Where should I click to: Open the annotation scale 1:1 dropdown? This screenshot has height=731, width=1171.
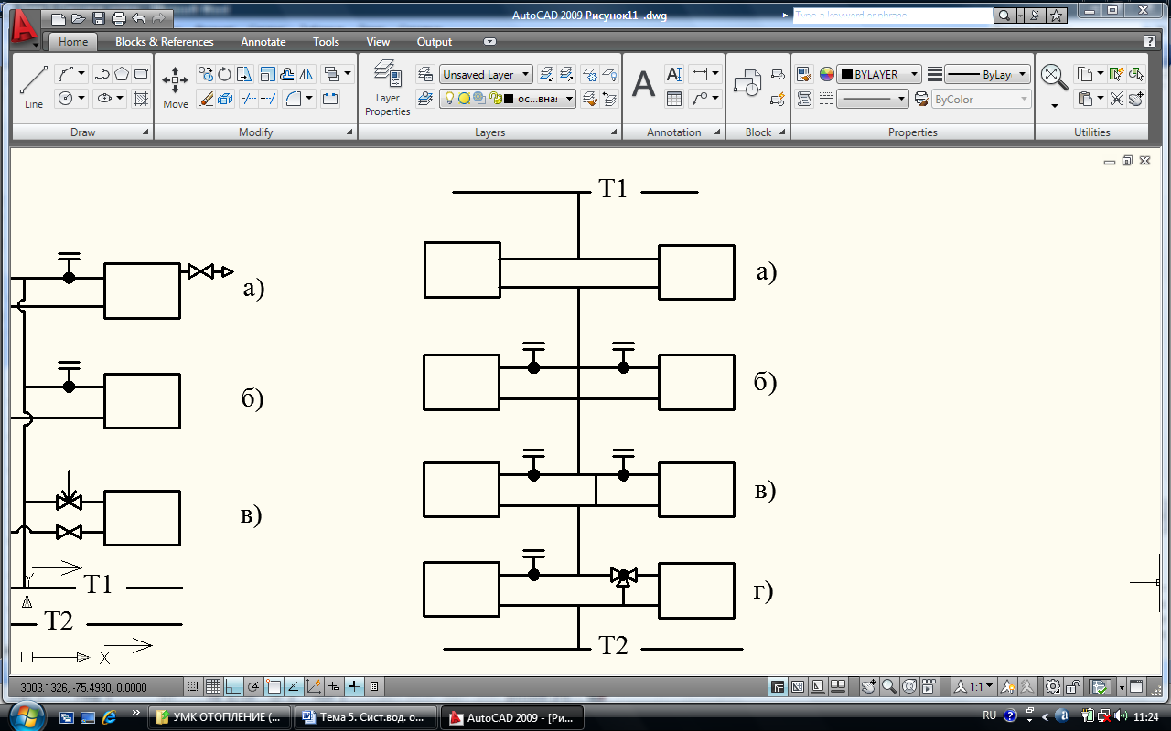tap(975, 686)
